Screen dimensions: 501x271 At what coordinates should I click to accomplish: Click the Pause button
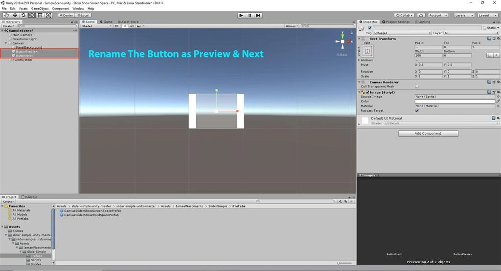click(250, 15)
